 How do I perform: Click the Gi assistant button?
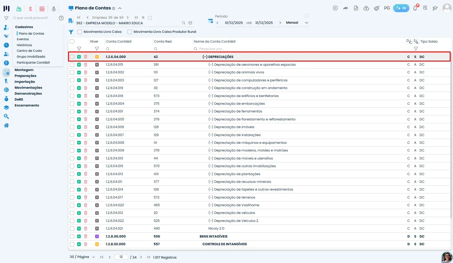pos(401,8)
